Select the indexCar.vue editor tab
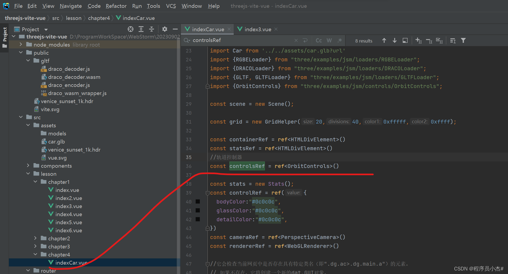This screenshot has height=274, width=508. 208,29
